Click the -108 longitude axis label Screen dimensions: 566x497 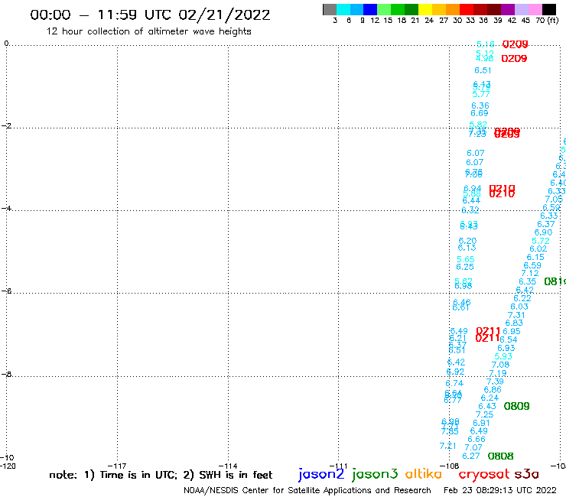449,466
